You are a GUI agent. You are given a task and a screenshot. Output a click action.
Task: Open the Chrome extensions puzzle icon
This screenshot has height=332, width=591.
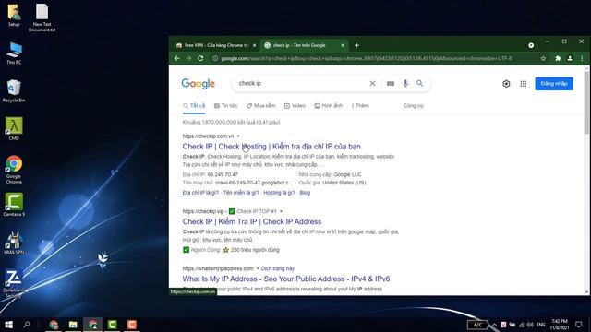[x=558, y=58]
